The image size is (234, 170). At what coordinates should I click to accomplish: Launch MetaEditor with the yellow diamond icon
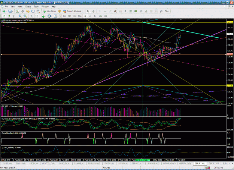pos(60,11)
